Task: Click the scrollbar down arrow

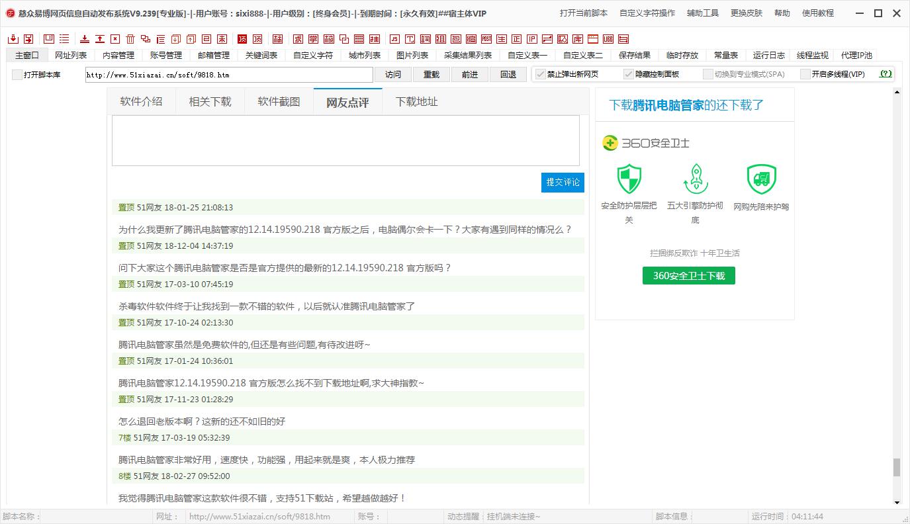Action: tap(897, 502)
